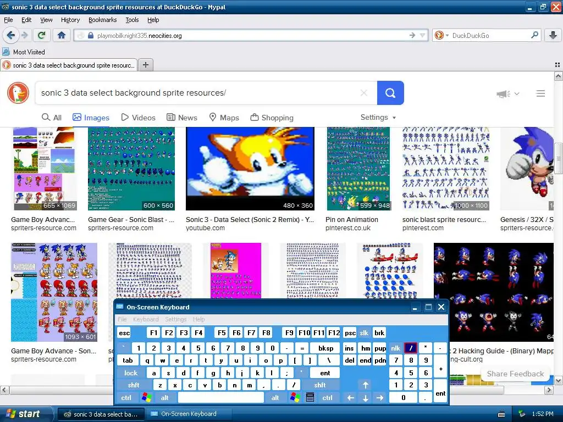Image resolution: width=563 pixels, height=422 pixels.
Task: Click the magnifier in DuckDuckGo toolbar search
Action: tap(534, 35)
